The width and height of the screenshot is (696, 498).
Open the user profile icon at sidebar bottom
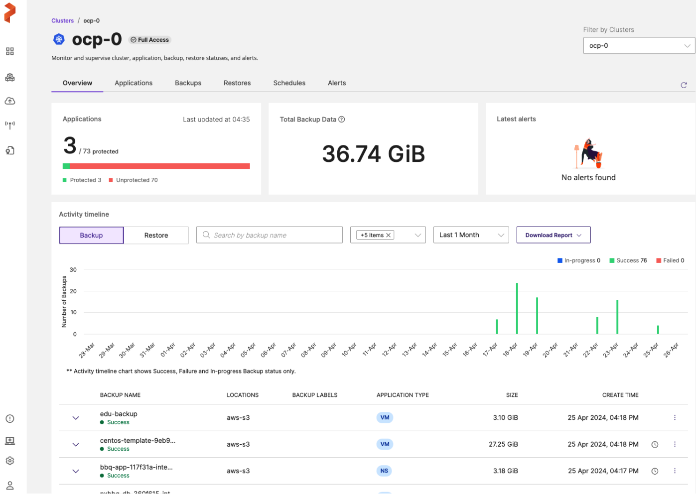(10, 486)
